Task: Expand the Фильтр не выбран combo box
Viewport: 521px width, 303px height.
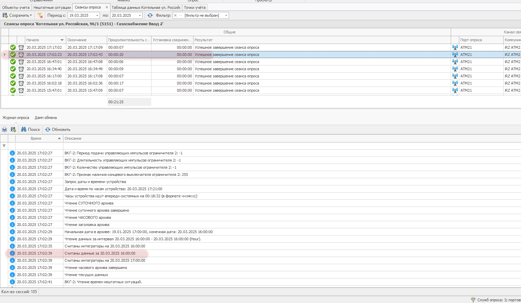Action: tap(226, 15)
